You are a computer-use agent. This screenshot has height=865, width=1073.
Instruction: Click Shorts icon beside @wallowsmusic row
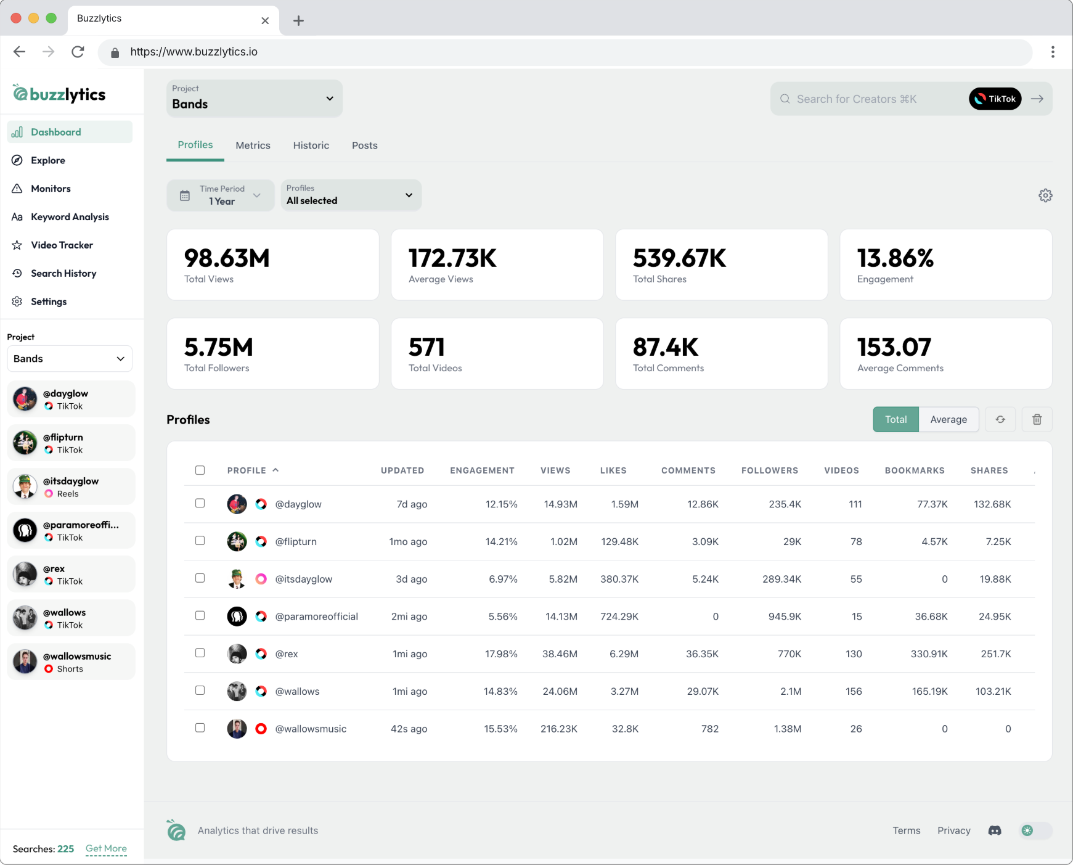tap(261, 729)
